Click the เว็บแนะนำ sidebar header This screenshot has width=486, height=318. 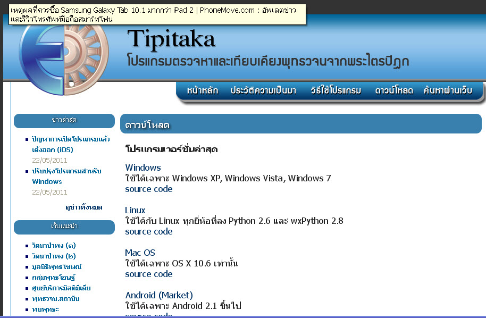point(64,227)
